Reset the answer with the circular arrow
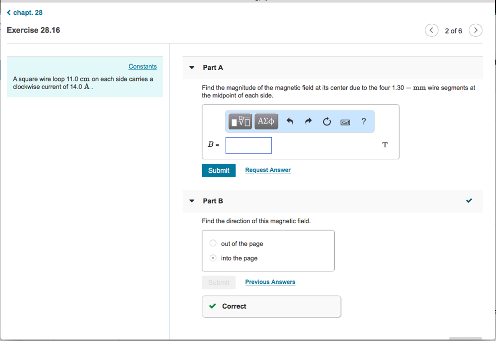 pyautogui.click(x=327, y=122)
